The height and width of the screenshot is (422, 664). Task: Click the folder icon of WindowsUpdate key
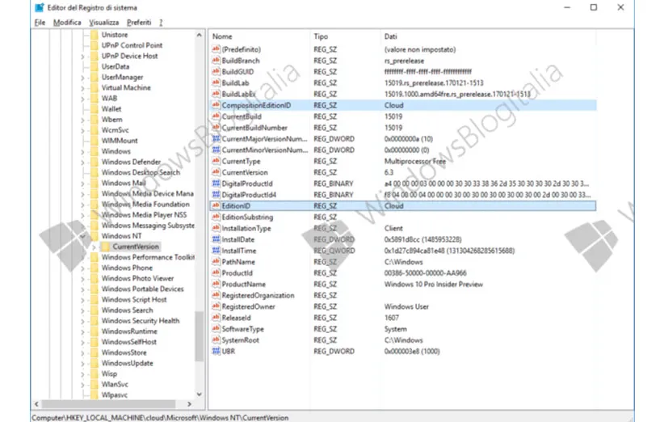tap(94, 363)
